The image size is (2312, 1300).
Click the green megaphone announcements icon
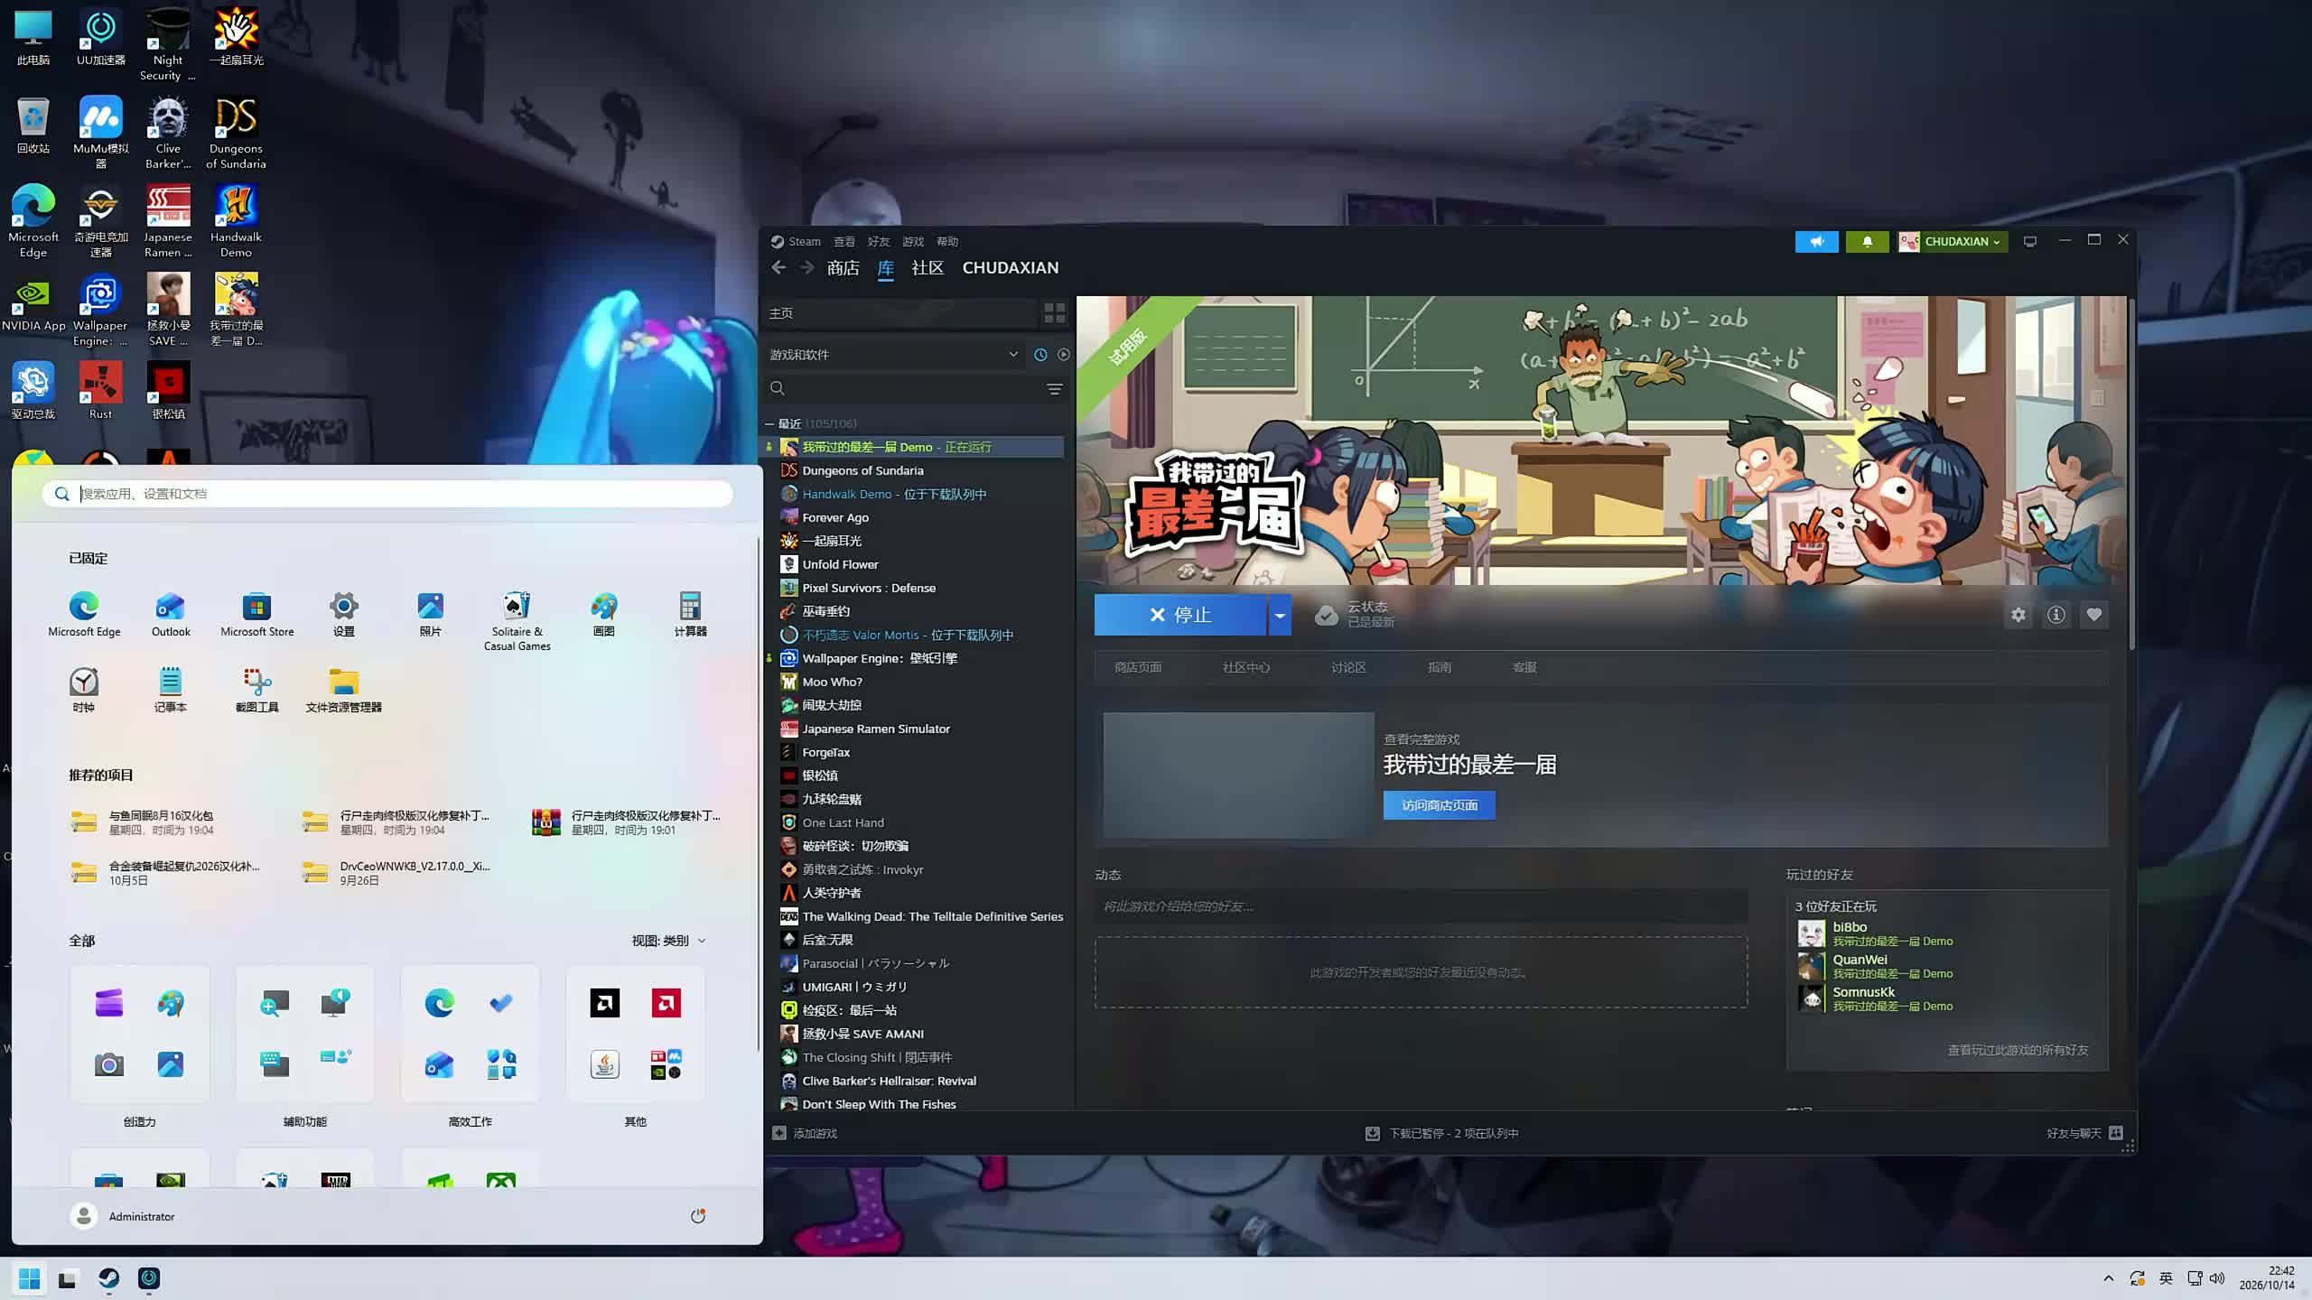[x=1816, y=242]
